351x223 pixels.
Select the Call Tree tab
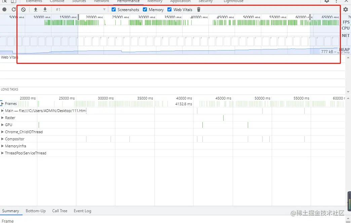(60, 211)
